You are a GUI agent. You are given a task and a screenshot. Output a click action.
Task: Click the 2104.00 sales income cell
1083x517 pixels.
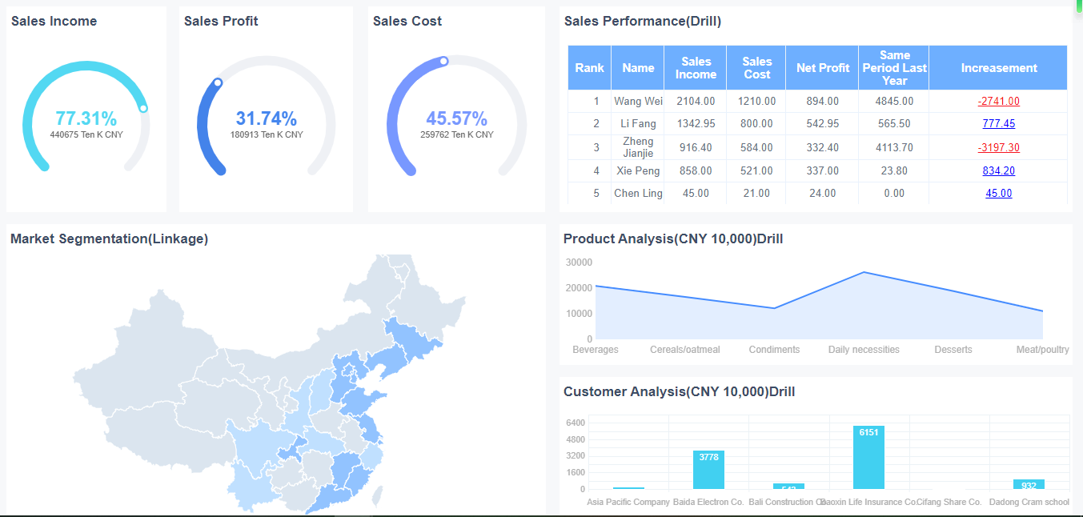pyautogui.click(x=696, y=101)
